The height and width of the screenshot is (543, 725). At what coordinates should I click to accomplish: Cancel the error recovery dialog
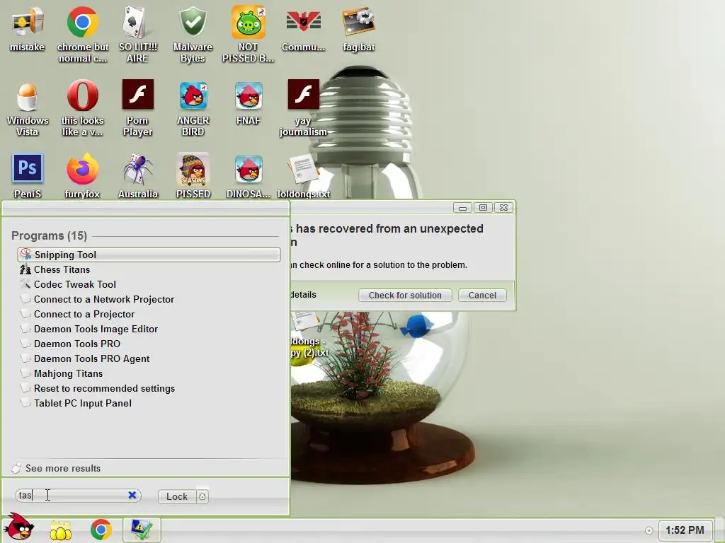pyautogui.click(x=482, y=295)
